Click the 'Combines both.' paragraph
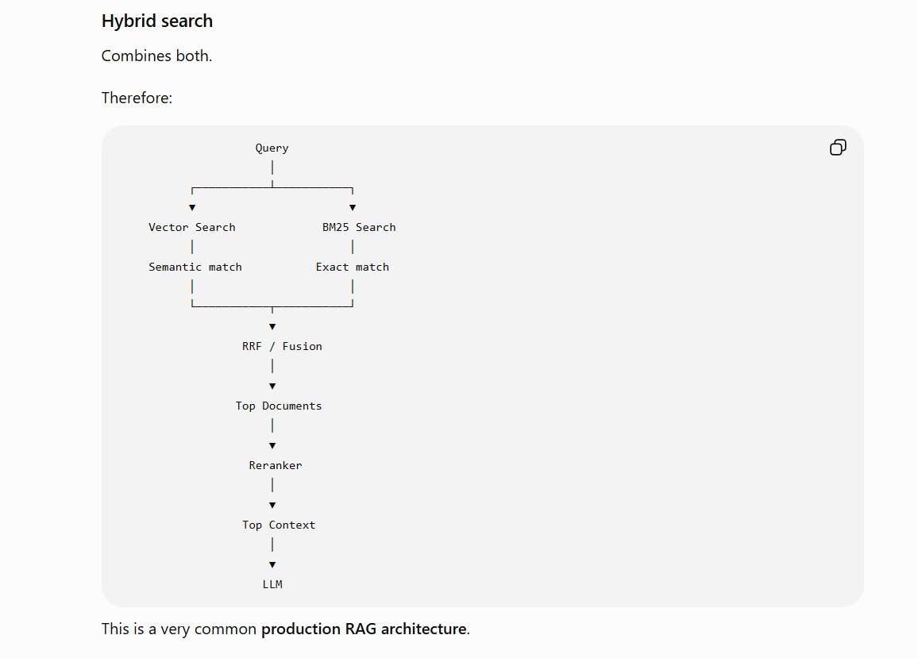The width and height of the screenshot is (918, 658). pos(156,56)
